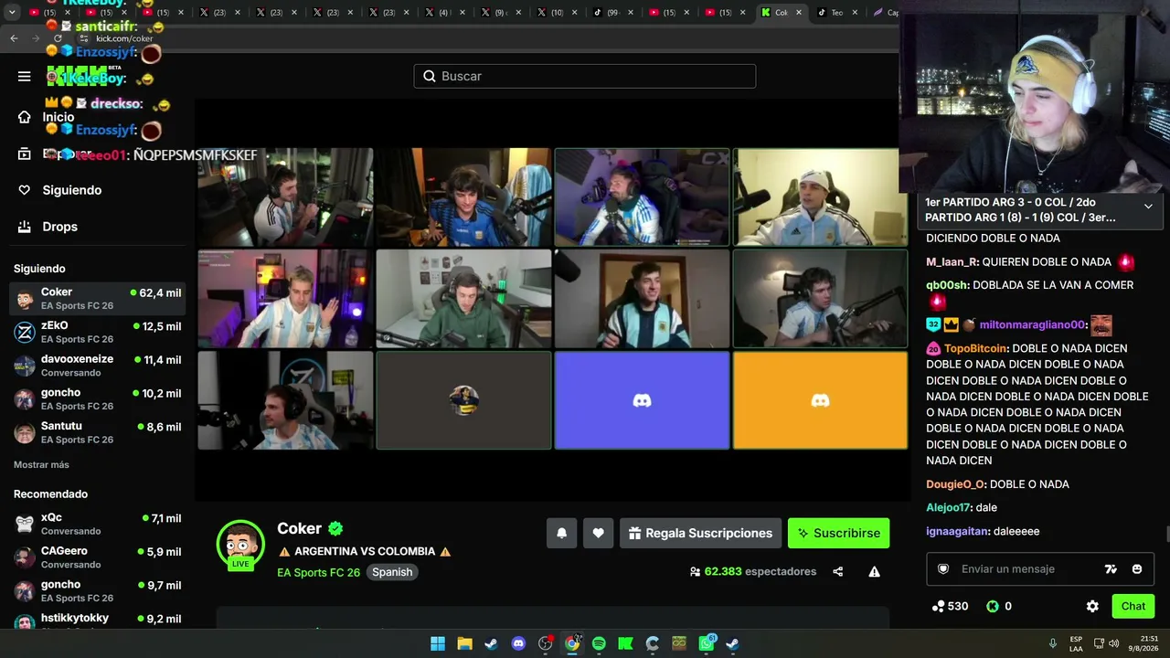This screenshot has width=1170, height=658.
Task: Click the green Kicks balance icon
Action: (x=993, y=606)
